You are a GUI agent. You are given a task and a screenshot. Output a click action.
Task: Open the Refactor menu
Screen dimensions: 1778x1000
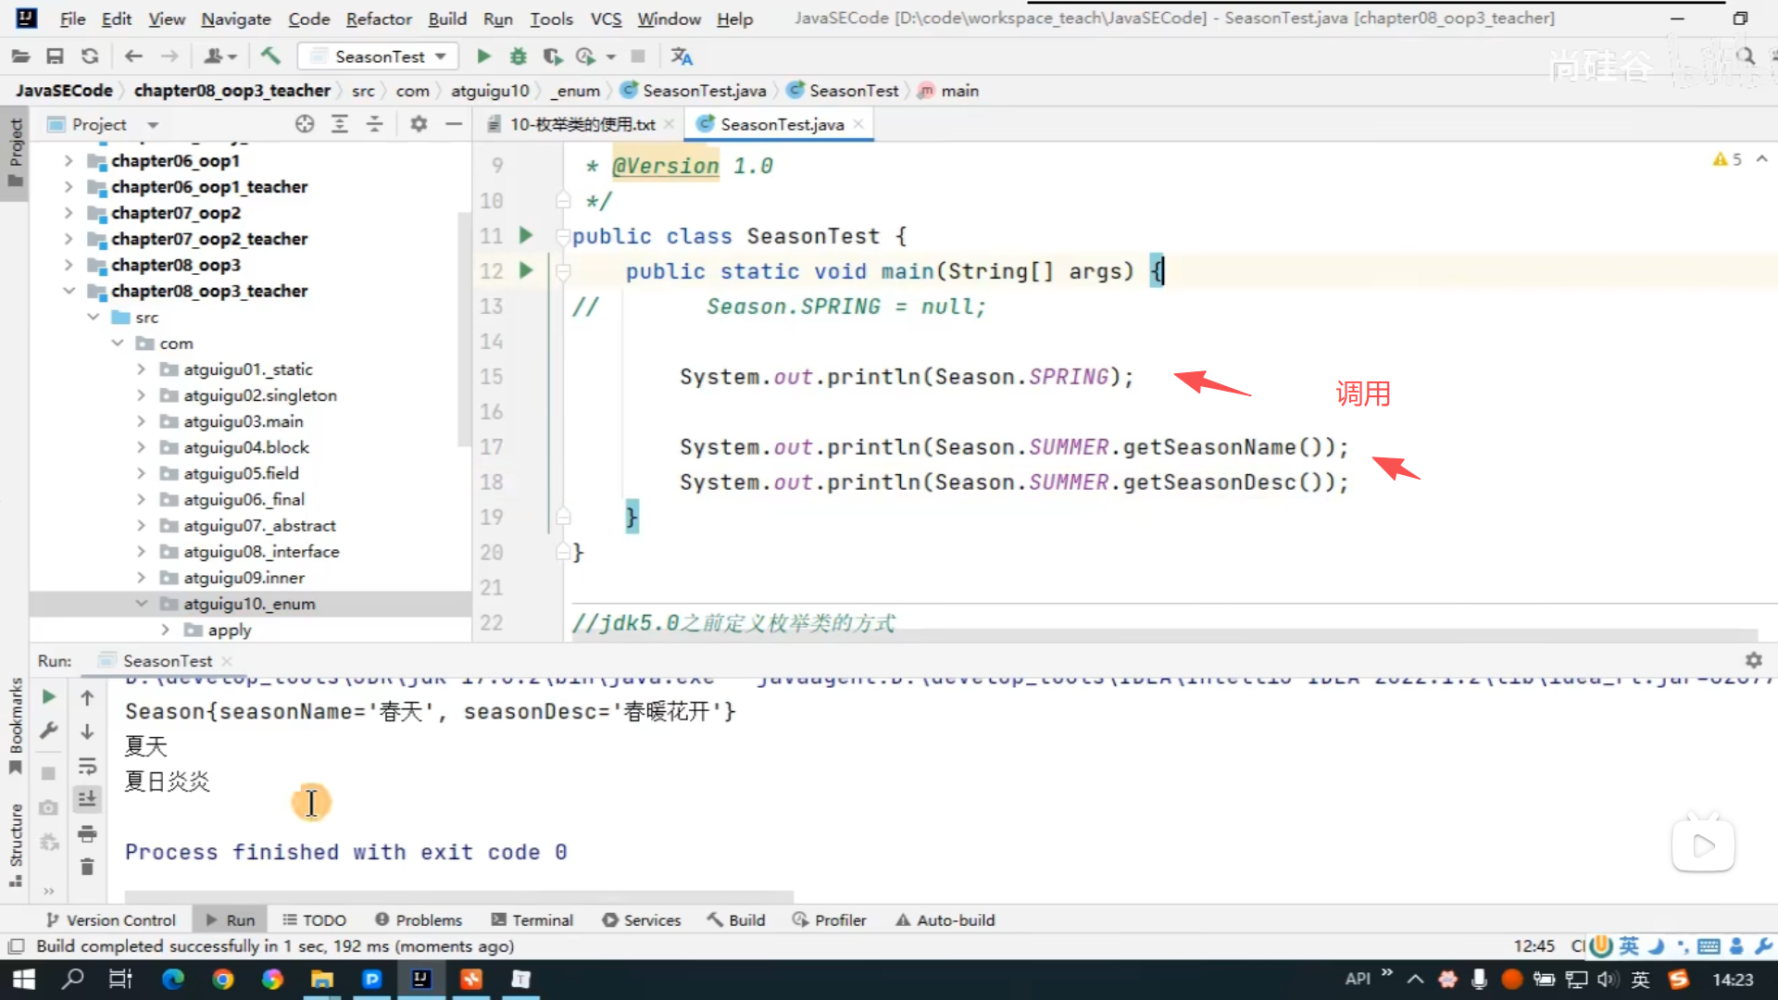(378, 19)
